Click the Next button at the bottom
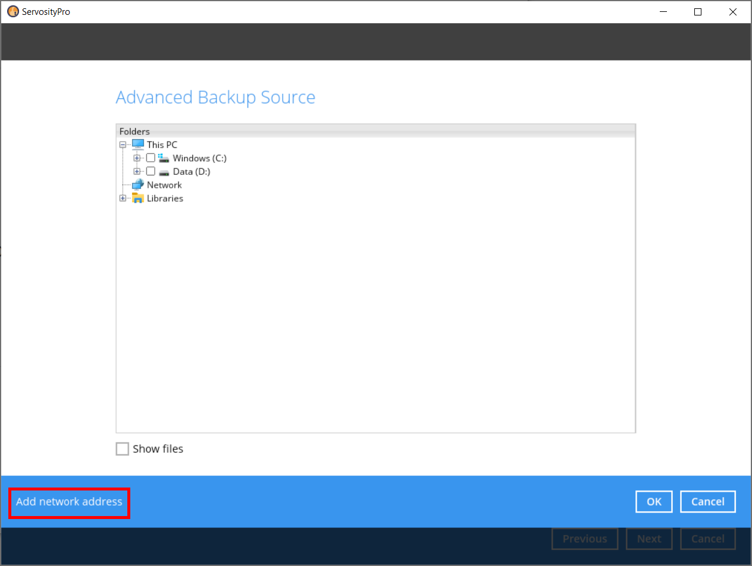752x566 pixels. [x=649, y=539]
